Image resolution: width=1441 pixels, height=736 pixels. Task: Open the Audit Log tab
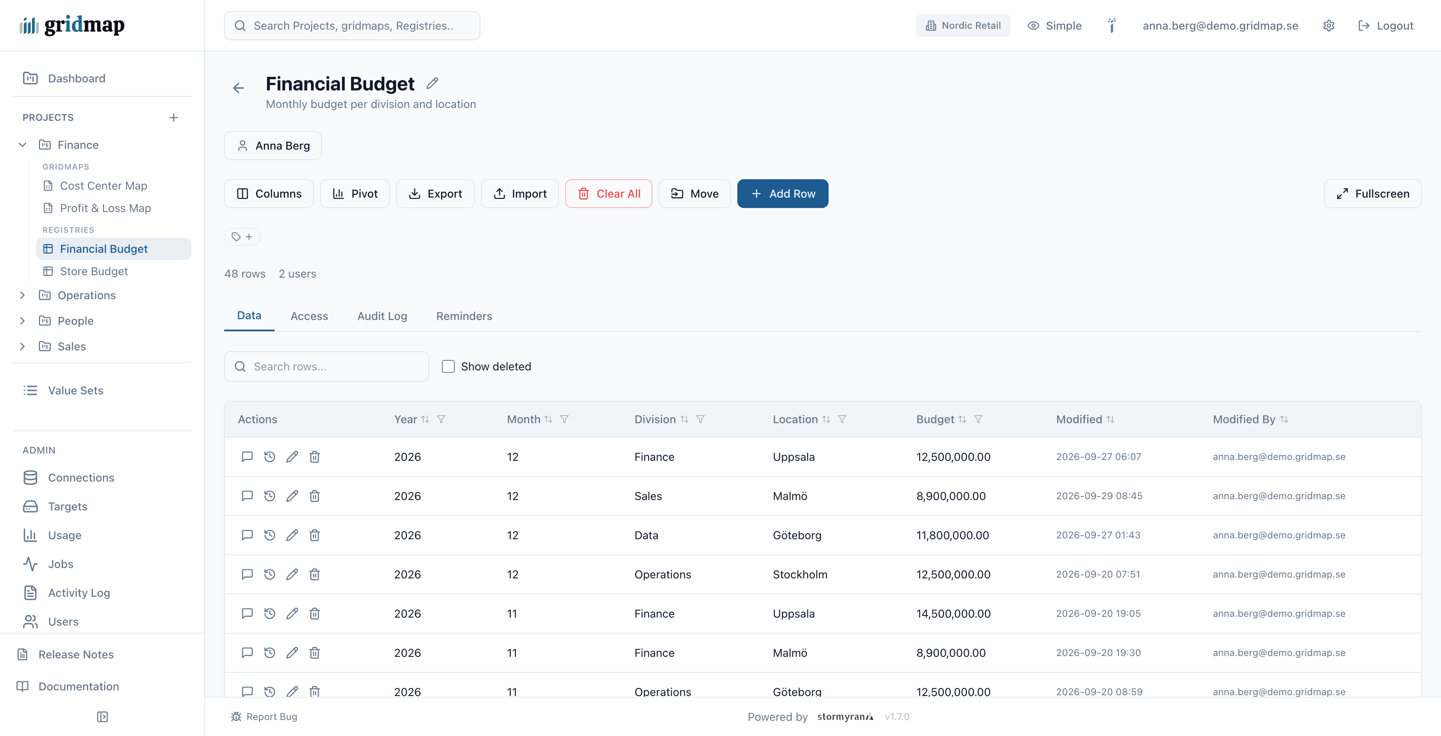(x=382, y=316)
